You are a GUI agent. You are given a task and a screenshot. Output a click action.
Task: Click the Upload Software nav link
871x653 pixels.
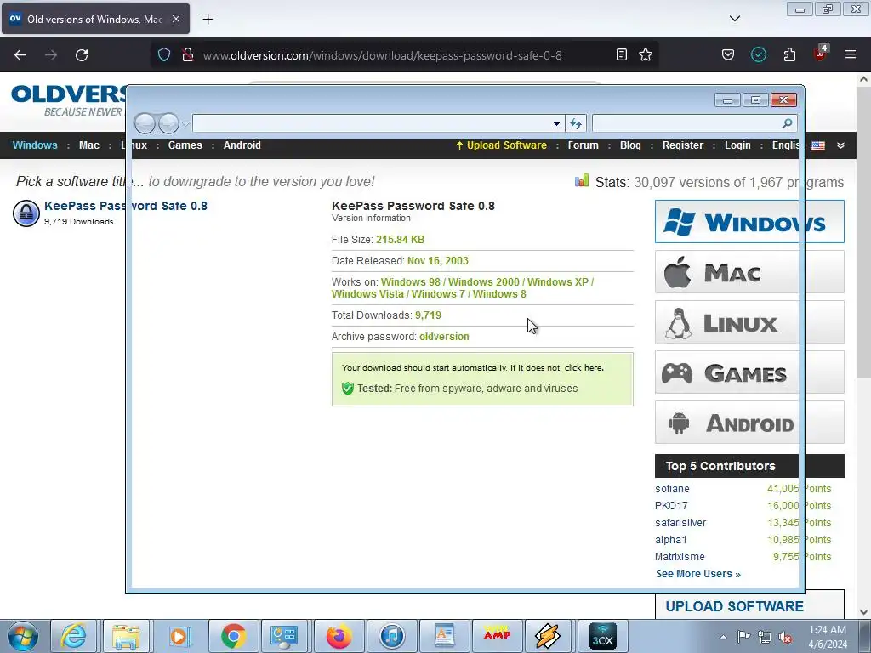point(501,145)
